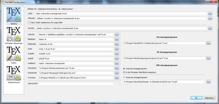Enable "build" subdirectory for output files
Screen dimensions: 219x104
29,23
